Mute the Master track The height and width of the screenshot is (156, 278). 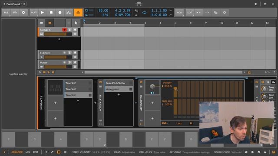tap(75, 62)
